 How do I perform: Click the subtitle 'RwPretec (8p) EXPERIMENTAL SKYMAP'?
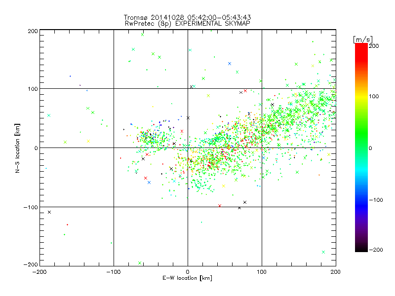pos(188,24)
